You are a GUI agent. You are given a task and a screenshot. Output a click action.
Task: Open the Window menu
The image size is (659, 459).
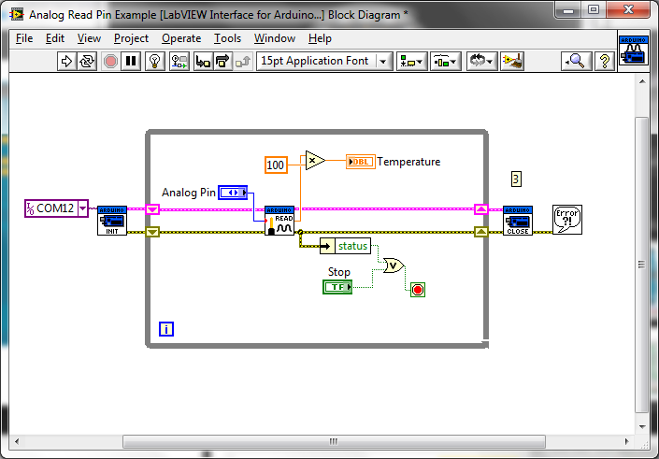(x=275, y=38)
